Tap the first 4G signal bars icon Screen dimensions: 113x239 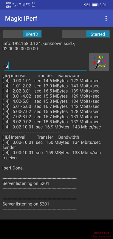pos(15,4)
